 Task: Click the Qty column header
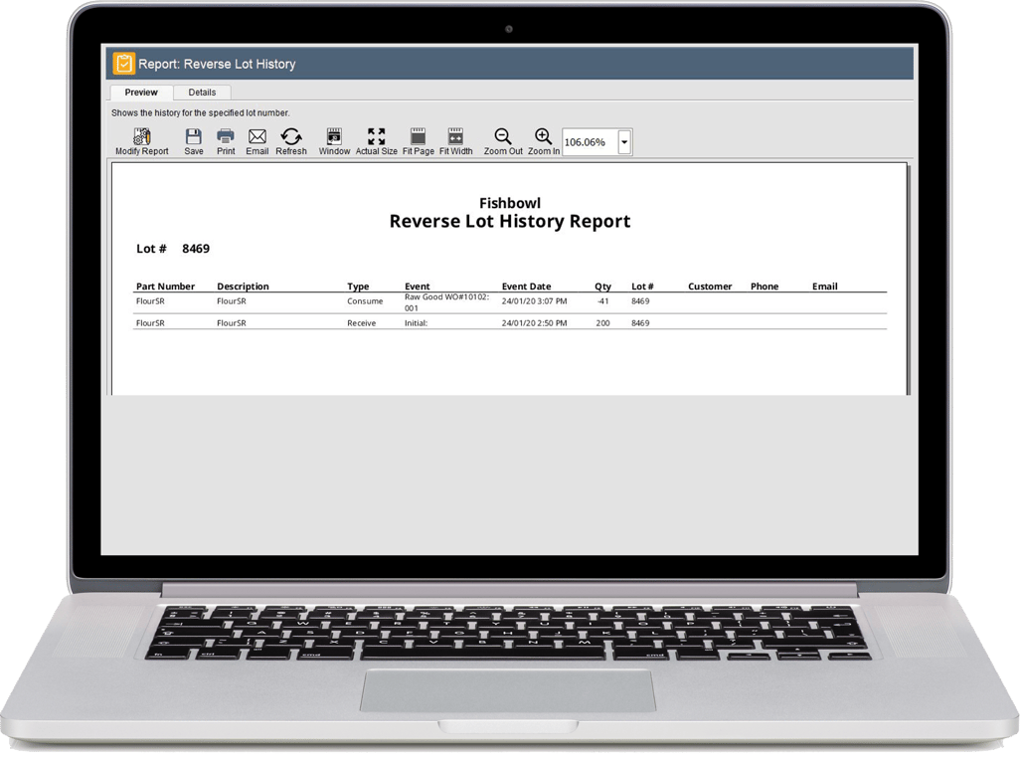tap(603, 286)
